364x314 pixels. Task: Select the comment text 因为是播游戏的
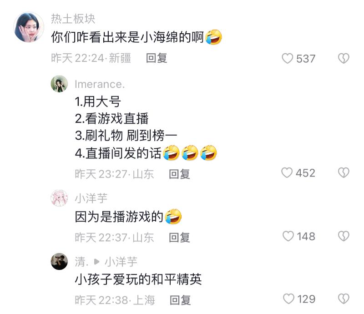point(119,217)
